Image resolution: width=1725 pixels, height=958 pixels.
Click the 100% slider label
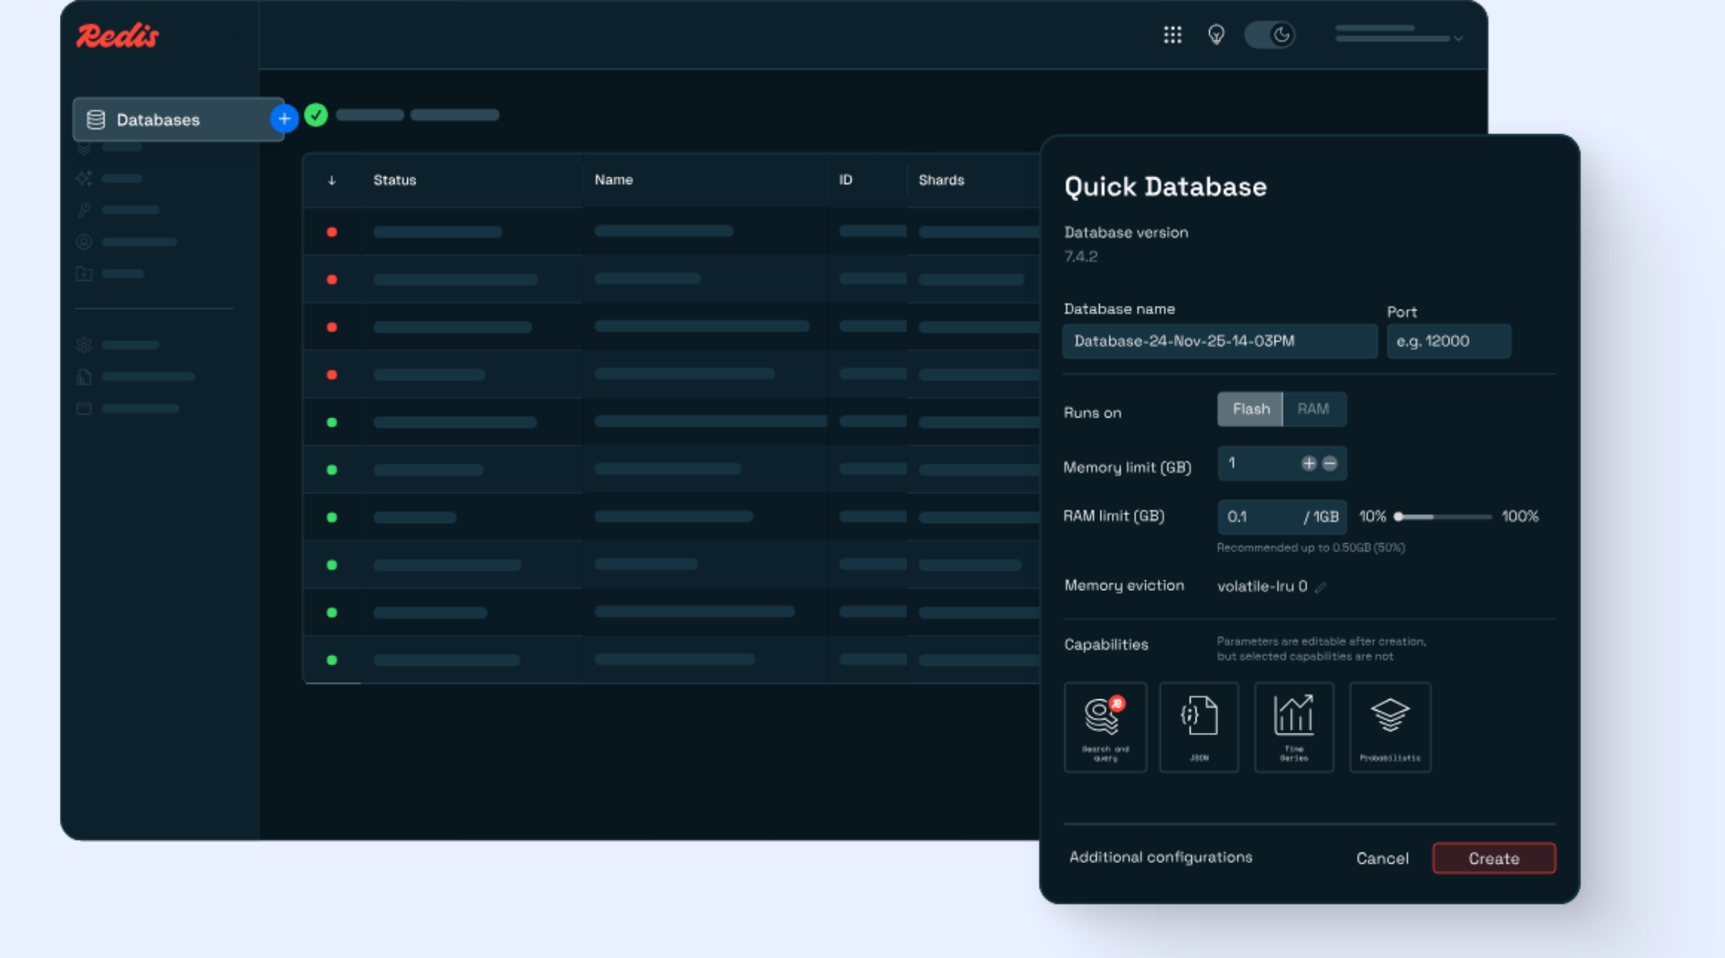[x=1520, y=517]
